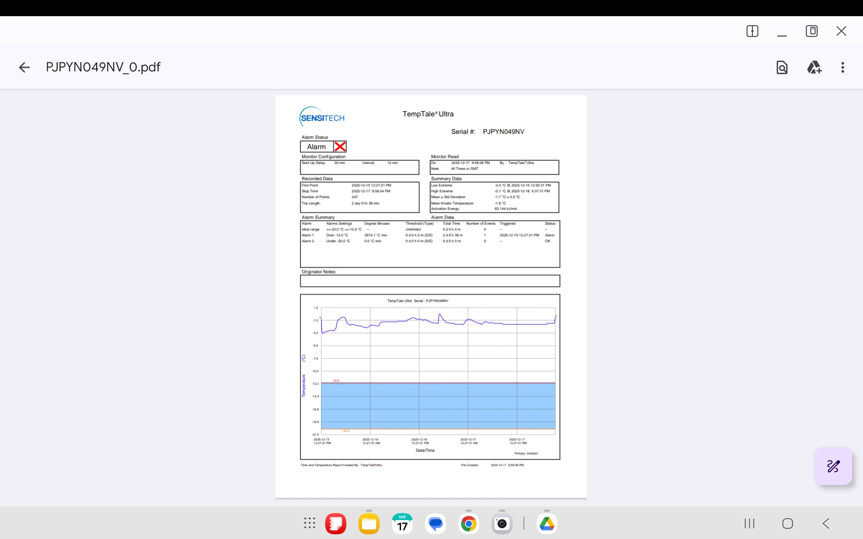Go back with the arrow icon
The height and width of the screenshot is (539, 863).
click(24, 67)
